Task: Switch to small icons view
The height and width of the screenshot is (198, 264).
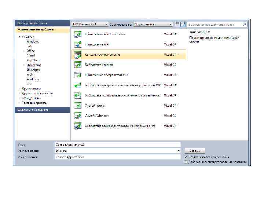Action: [177, 24]
